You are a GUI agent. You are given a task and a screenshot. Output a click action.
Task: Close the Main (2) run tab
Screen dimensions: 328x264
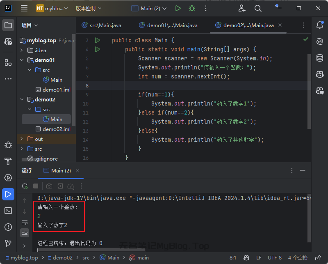click(77, 171)
